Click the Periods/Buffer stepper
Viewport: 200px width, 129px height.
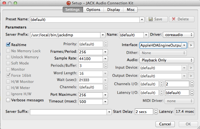pyautogui.click(x=106, y=65)
